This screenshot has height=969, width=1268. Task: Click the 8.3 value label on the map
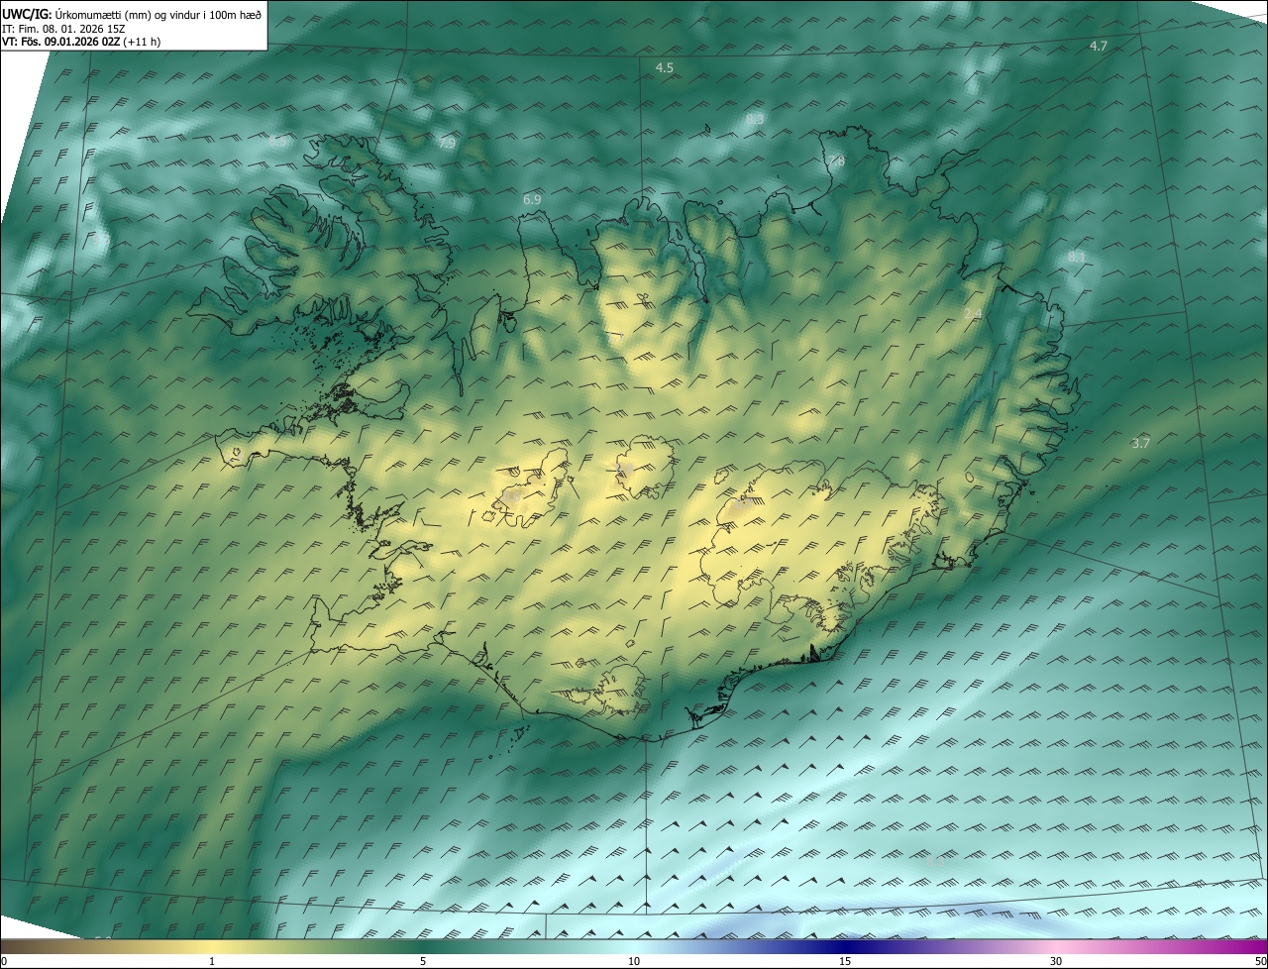(755, 119)
